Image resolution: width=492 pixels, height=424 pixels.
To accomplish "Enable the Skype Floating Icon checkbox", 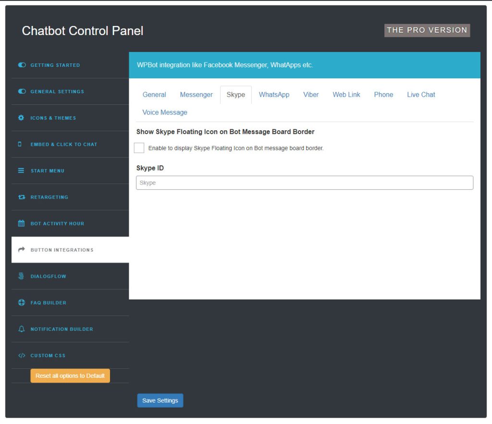I will point(139,148).
